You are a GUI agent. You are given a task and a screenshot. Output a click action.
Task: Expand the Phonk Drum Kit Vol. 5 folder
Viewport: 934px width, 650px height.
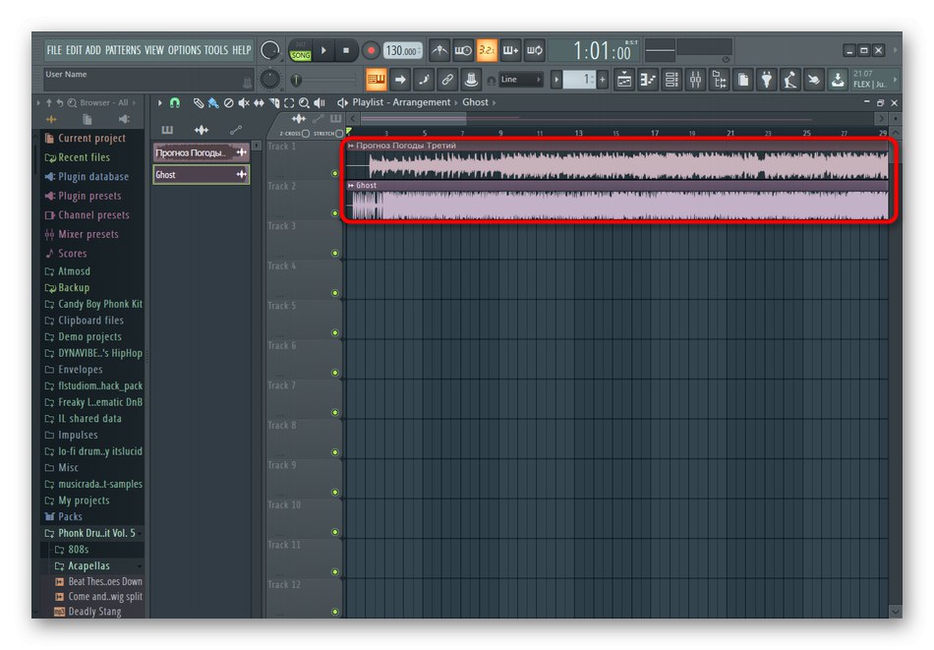click(x=95, y=533)
